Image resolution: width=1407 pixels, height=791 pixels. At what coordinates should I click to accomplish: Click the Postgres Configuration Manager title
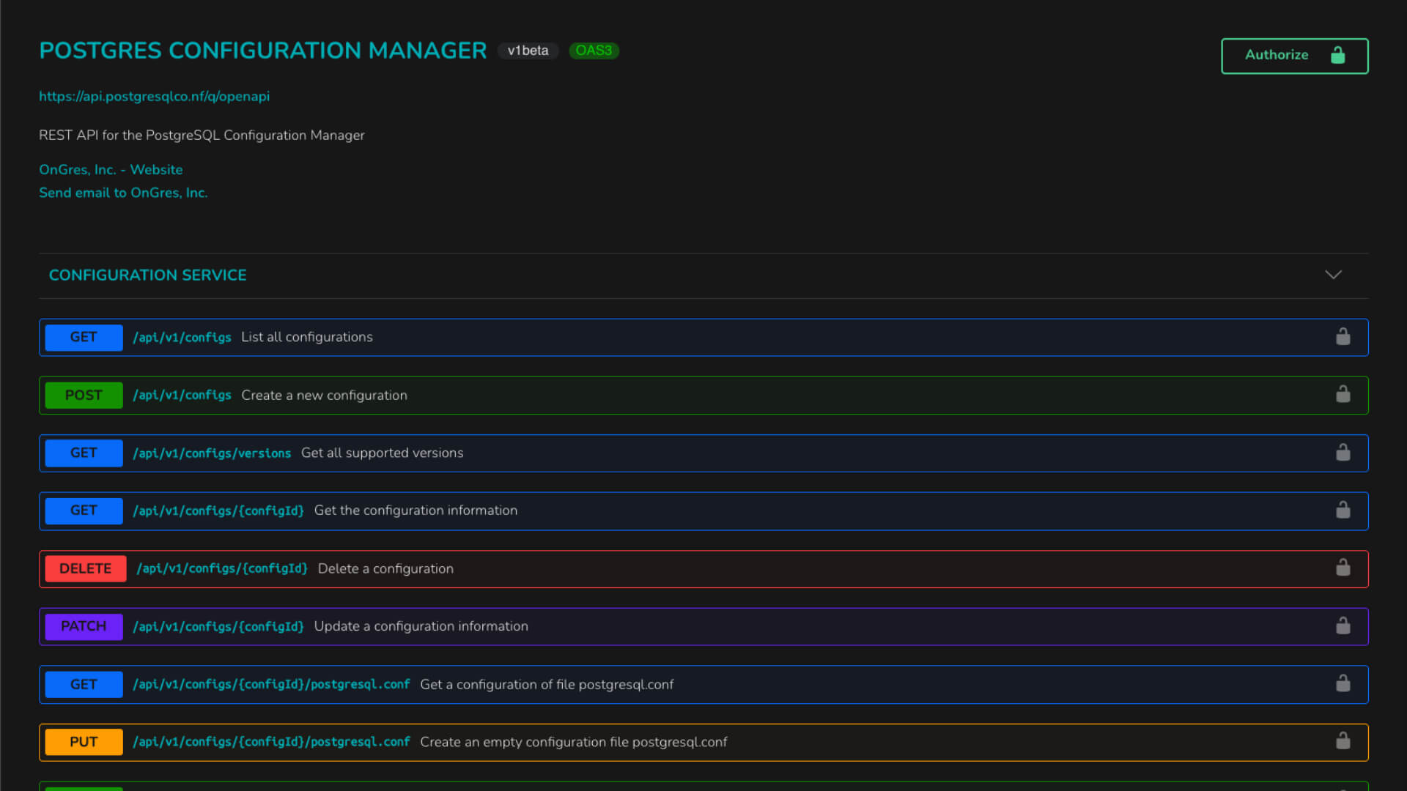pos(262,51)
